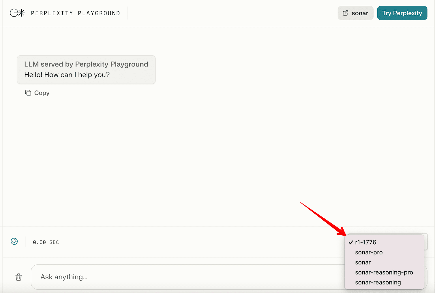Choose sonar-pro from the model list
This screenshot has width=435, height=293.
pyautogui.click(x=369, y=252)
